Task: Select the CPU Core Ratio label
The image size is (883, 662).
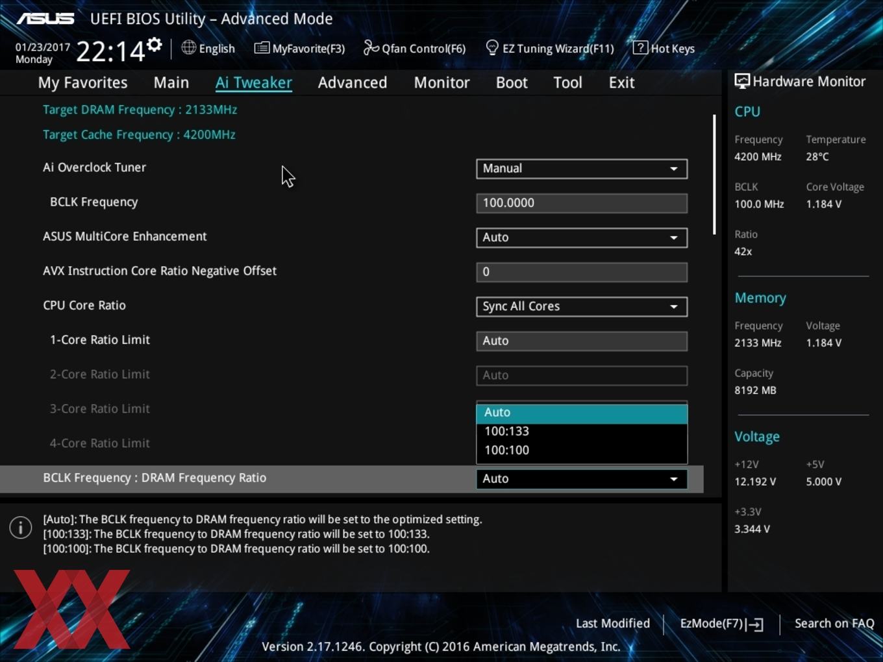Action: coord(84,305)
